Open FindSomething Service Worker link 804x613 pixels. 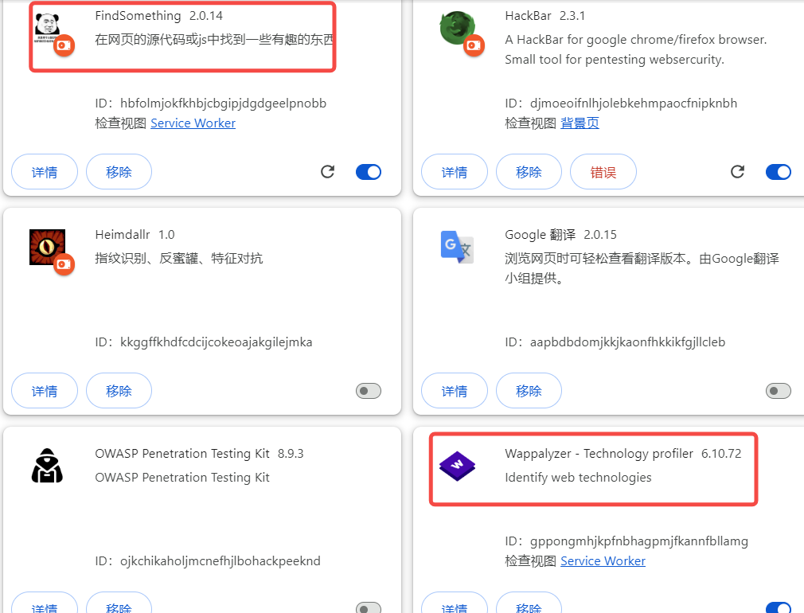click(x=193, y=123)
